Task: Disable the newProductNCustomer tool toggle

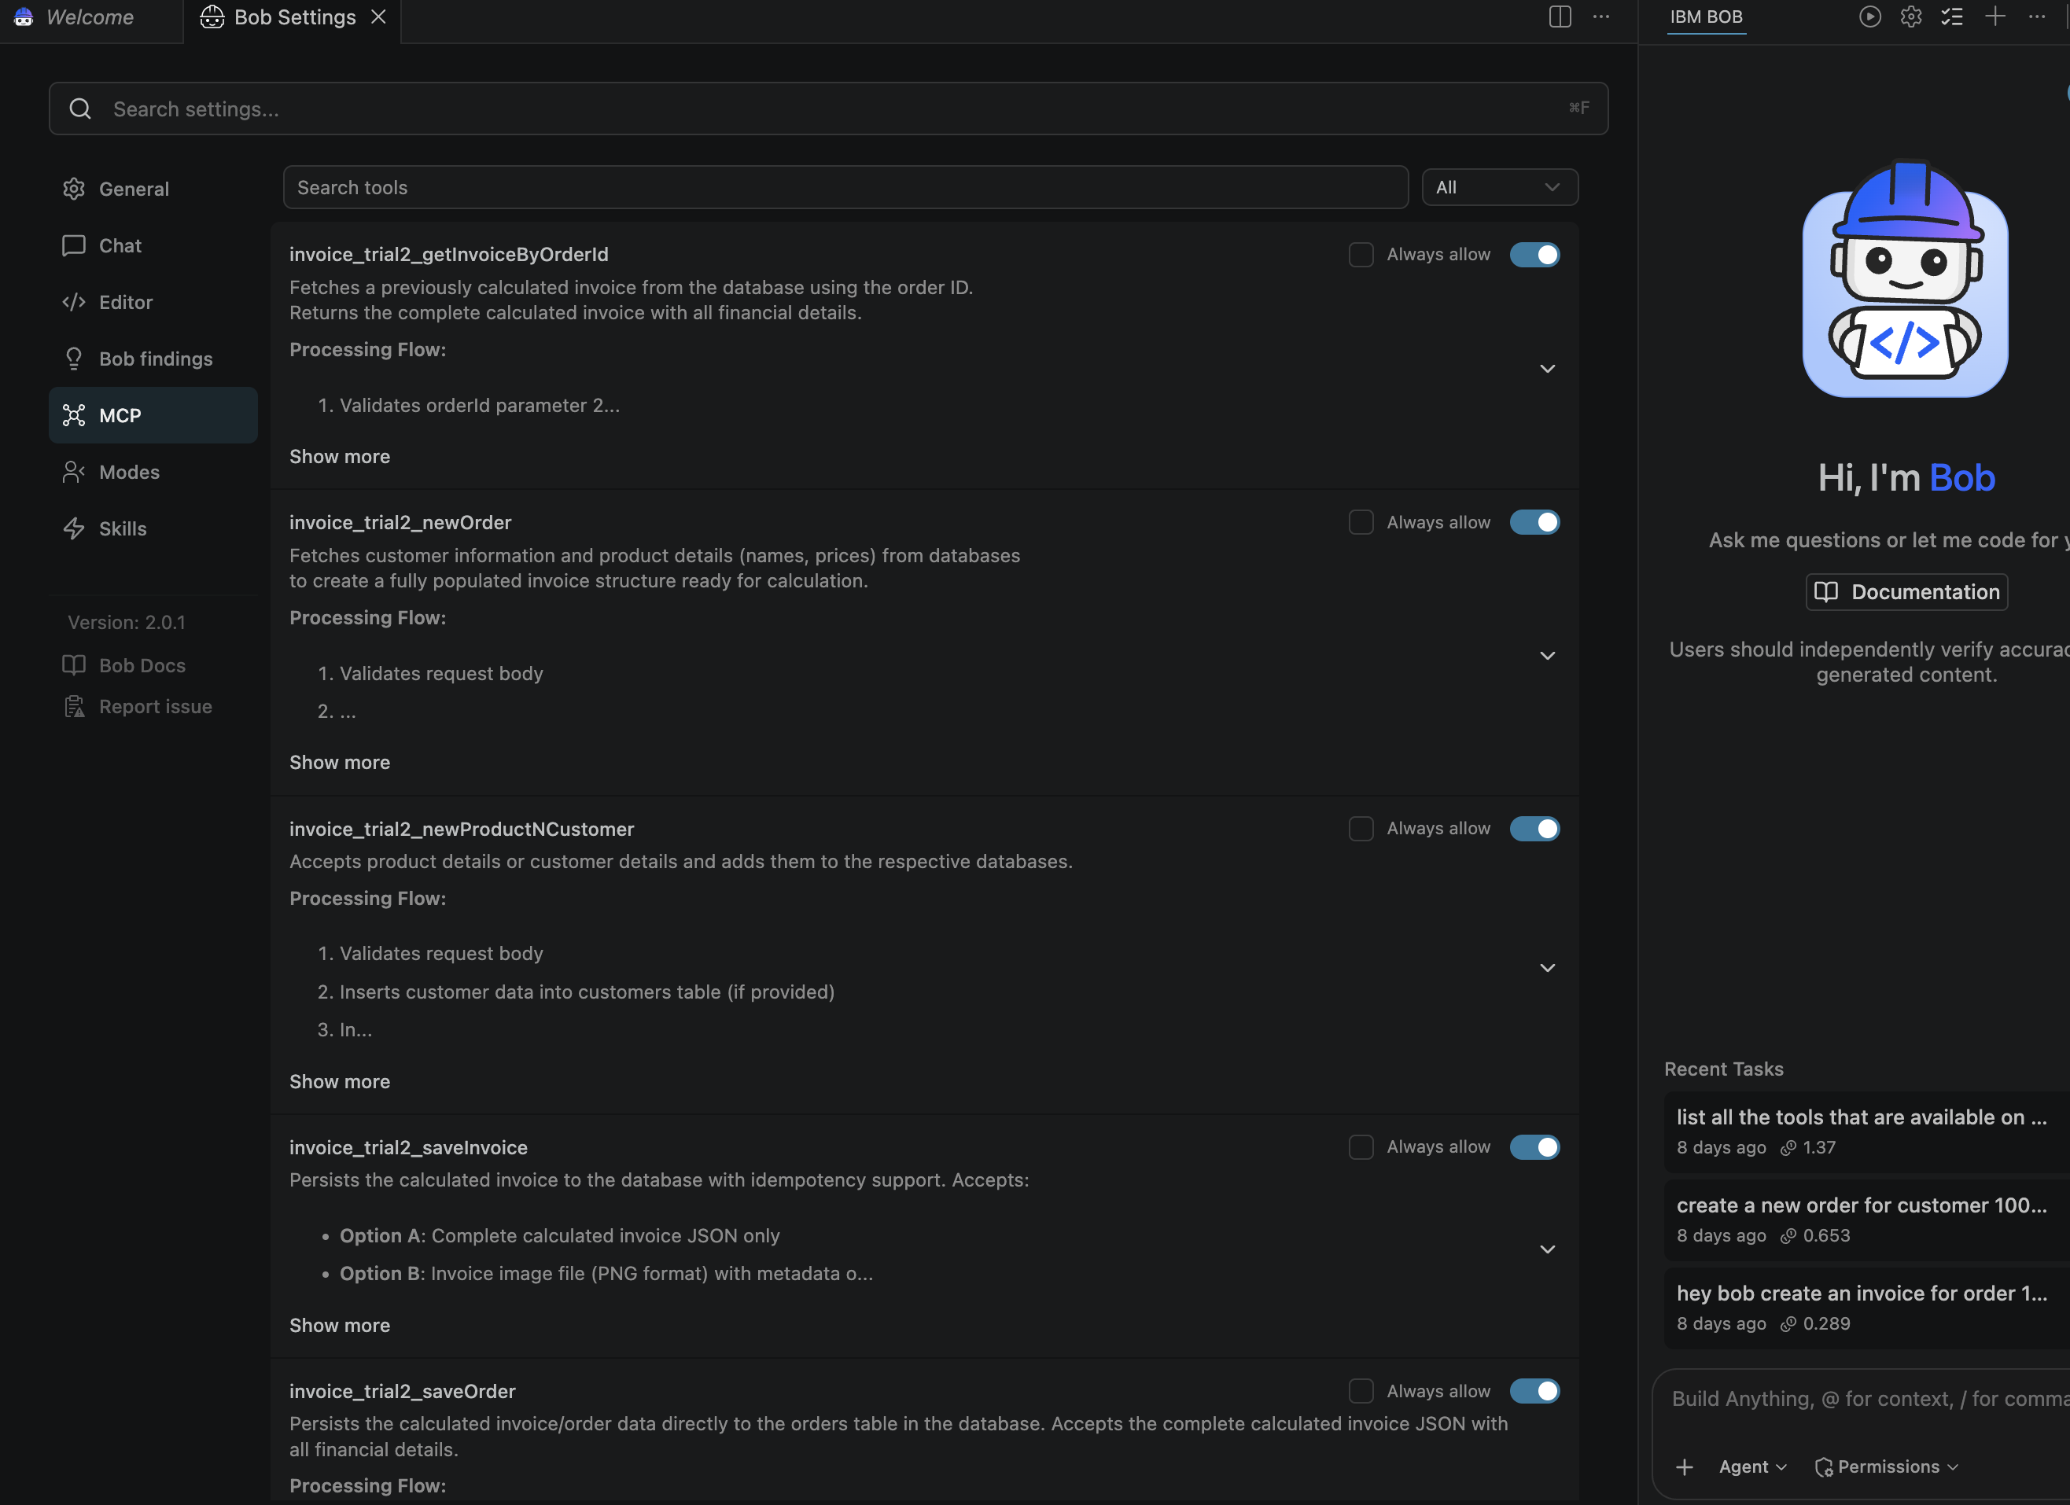Action: tap(1535, 829)
